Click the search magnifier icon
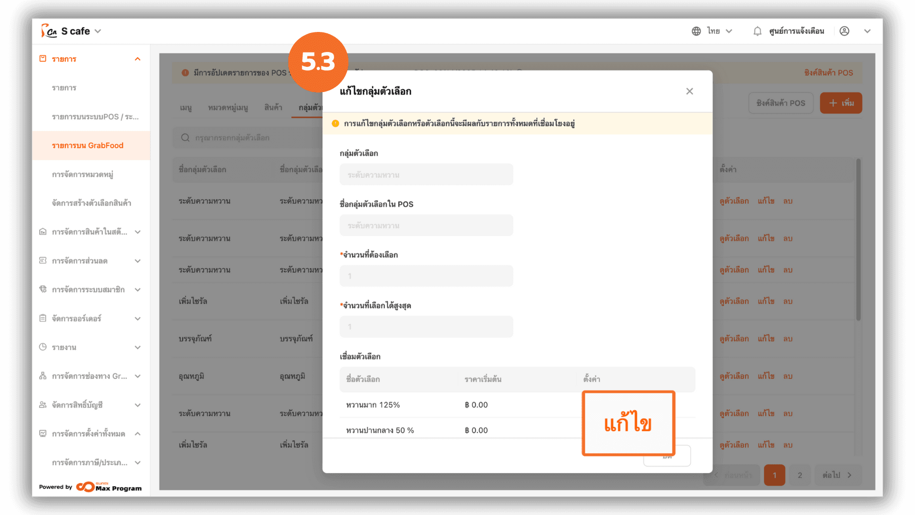Screen dimensions: 915x515 (185, 138)
